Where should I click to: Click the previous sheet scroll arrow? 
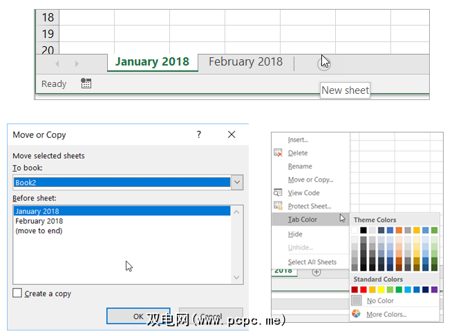coord(57,63)
